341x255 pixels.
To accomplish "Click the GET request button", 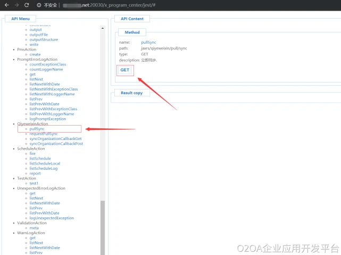I will coord(125,70).
